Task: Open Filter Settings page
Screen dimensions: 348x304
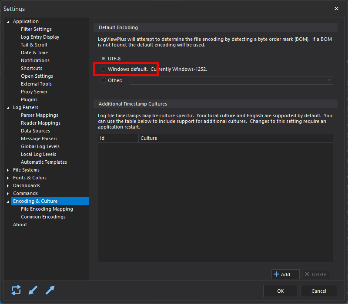Action: click(x=36, y=29)
